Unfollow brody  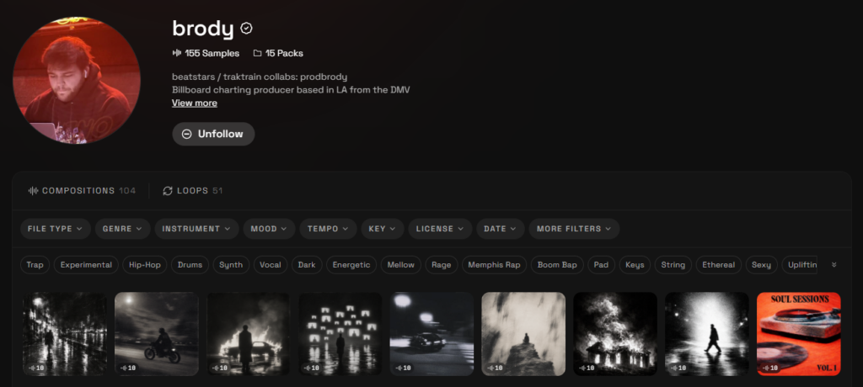coord(213,134)
